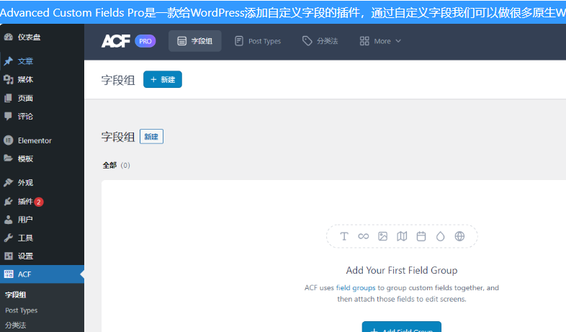Click the 字段组 tab list icon

(x=182, y=41)
